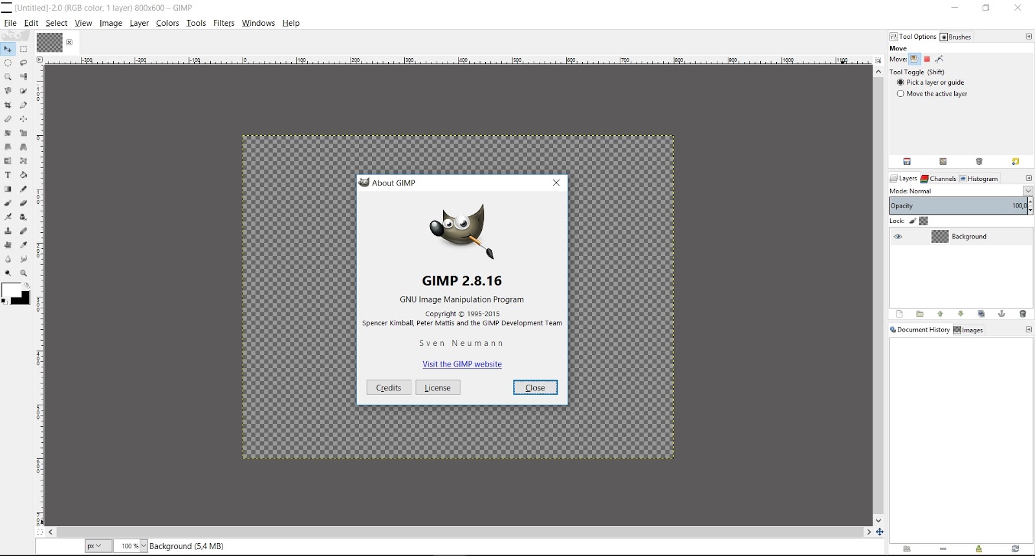Open Tool Options panel configuration menu
Image resolution: width=1035 pixels, height=556 pixels.
point(1029,37)
